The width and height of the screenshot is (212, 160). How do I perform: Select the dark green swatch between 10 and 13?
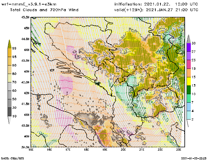pos(189,90)
